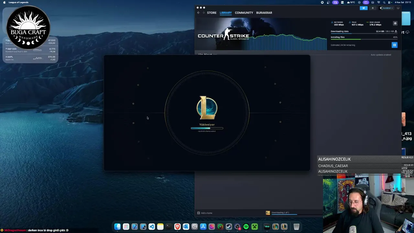Click the date and time 4 Kas Sal 23:13
The width and height of the screenshot is (414, 233).
click(403, 2)
